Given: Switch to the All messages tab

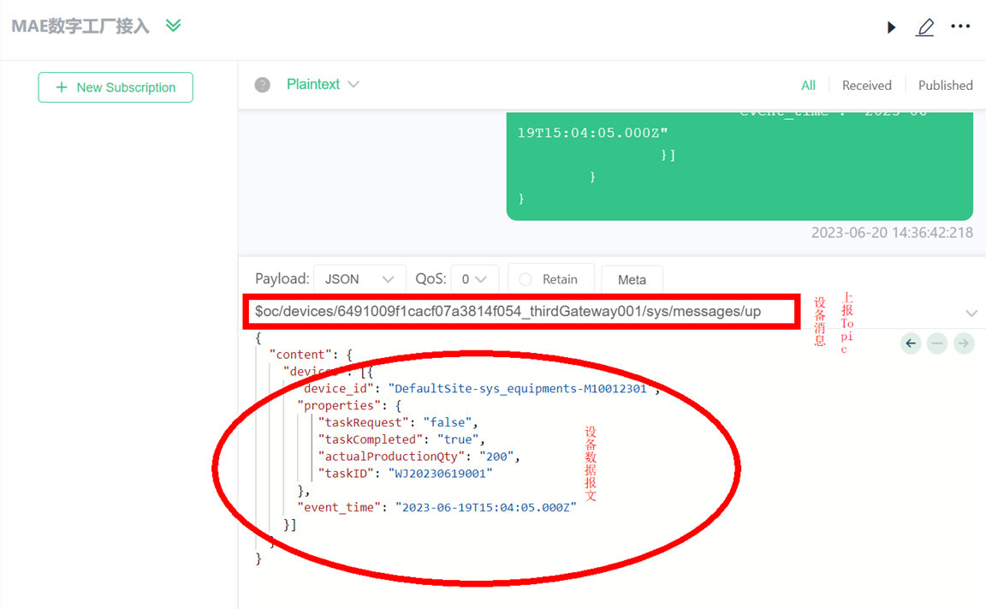Looking at the screenshot, I should (808, 86).
